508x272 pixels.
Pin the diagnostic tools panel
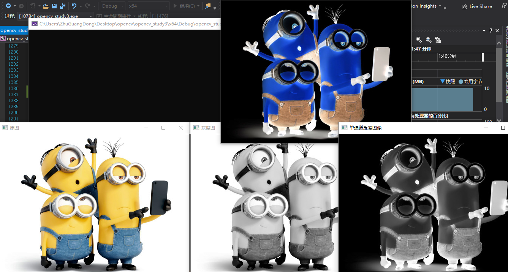491,30
